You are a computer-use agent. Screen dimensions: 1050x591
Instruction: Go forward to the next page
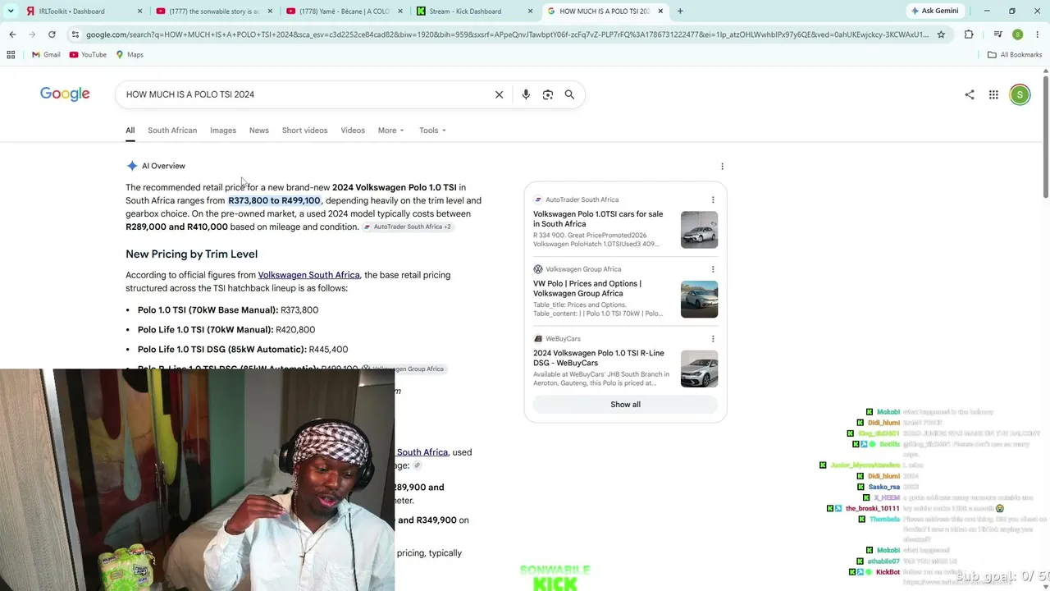32,34
